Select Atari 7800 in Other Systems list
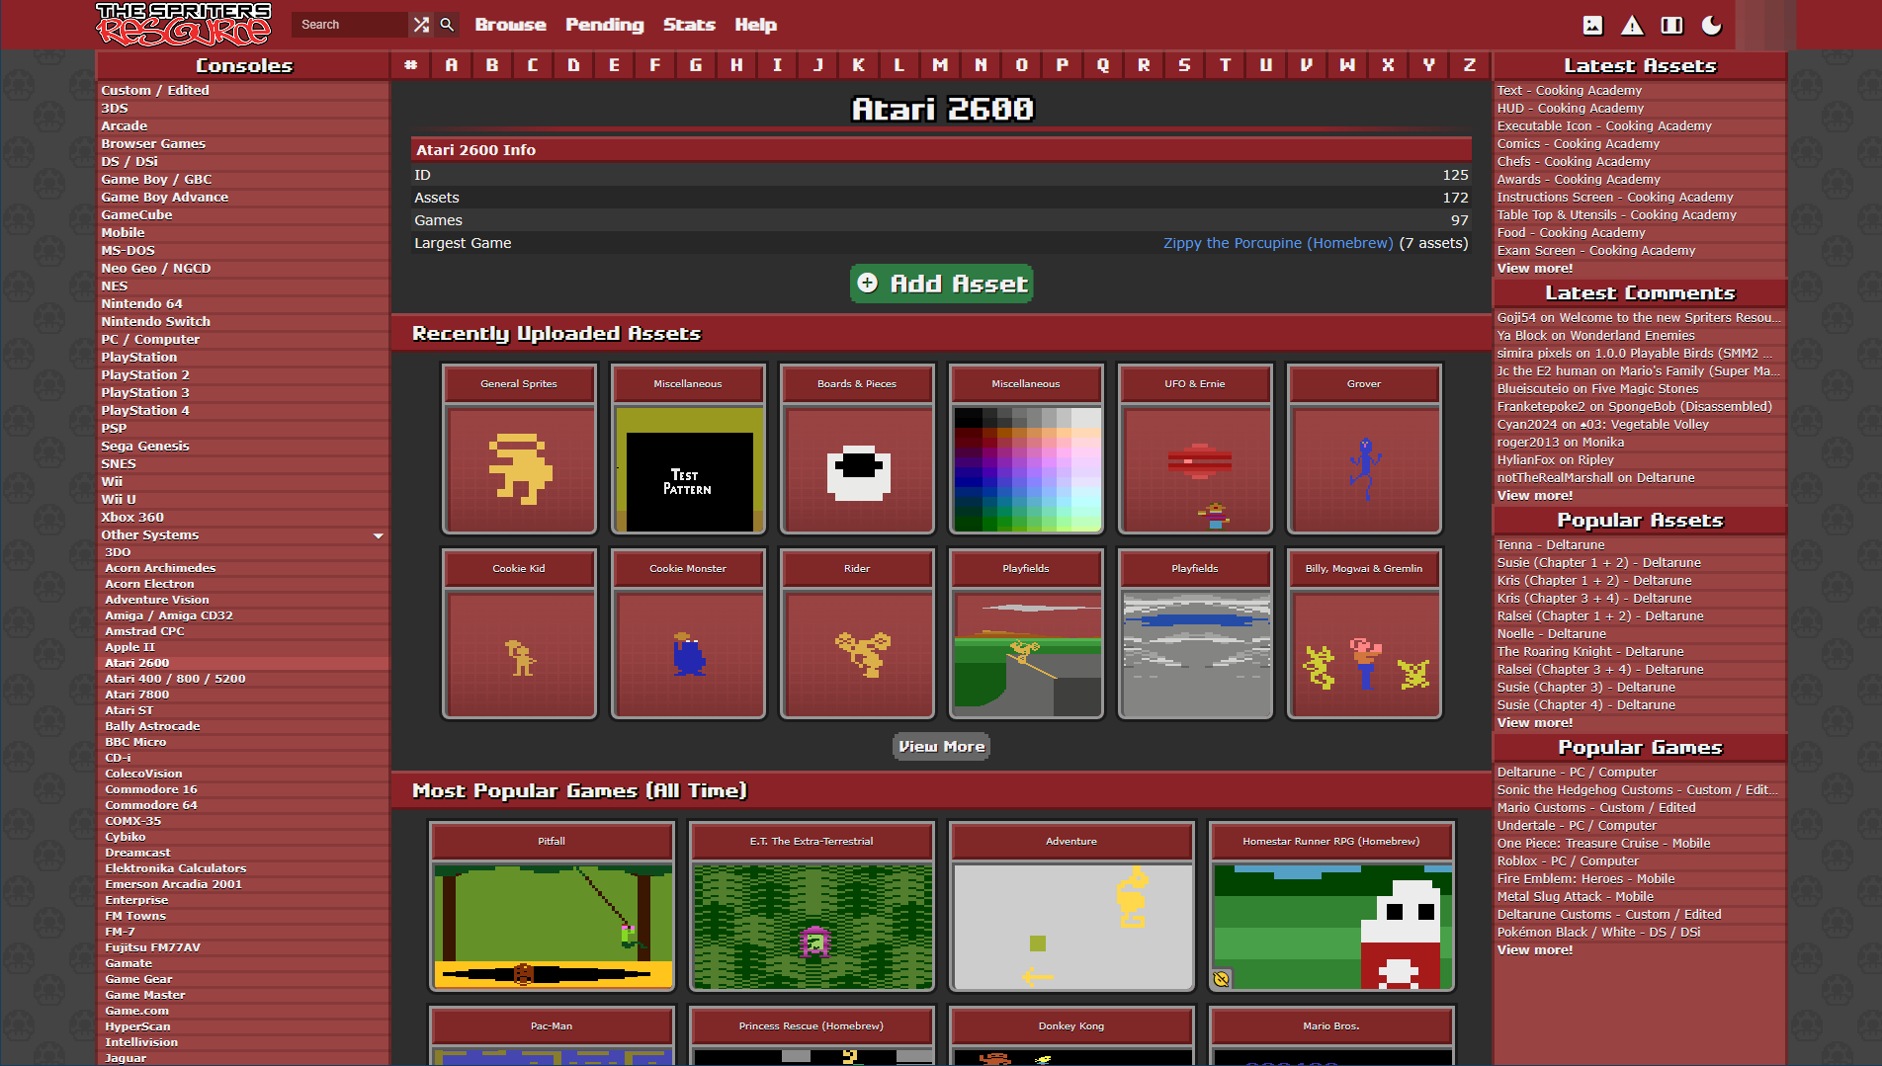1882x1066 pixels. [137, 695]
